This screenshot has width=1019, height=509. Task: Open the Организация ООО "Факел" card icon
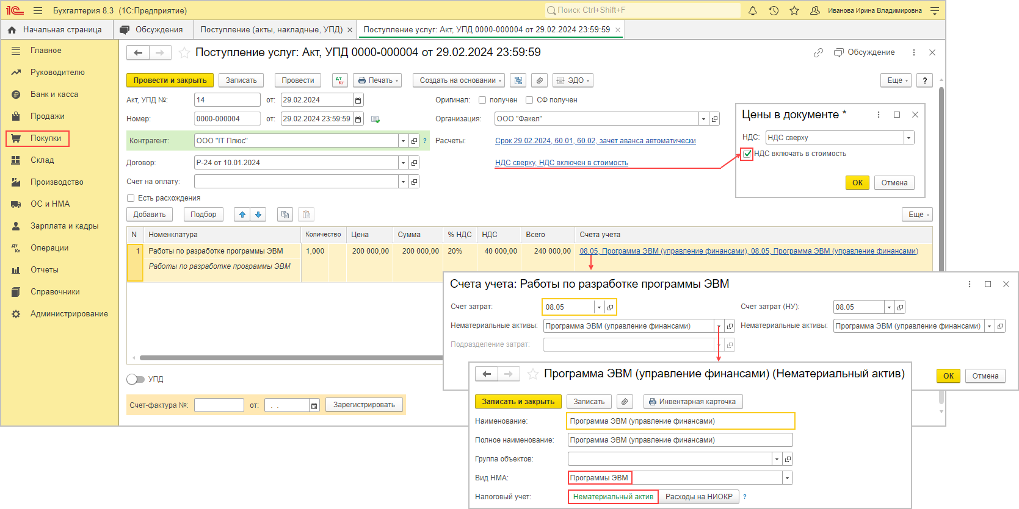point(714,119)
